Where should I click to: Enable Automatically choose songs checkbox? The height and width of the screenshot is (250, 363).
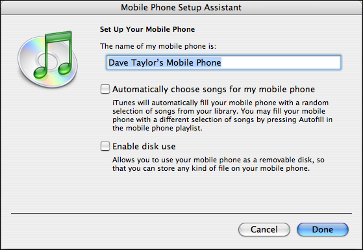coord(105,89)
